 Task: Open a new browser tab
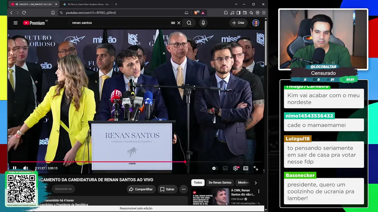(x=116, y=4)
